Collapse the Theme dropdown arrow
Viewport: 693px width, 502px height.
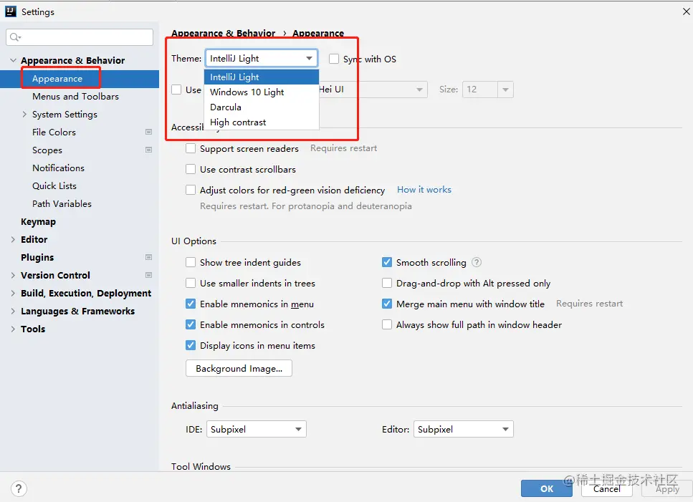310,58
